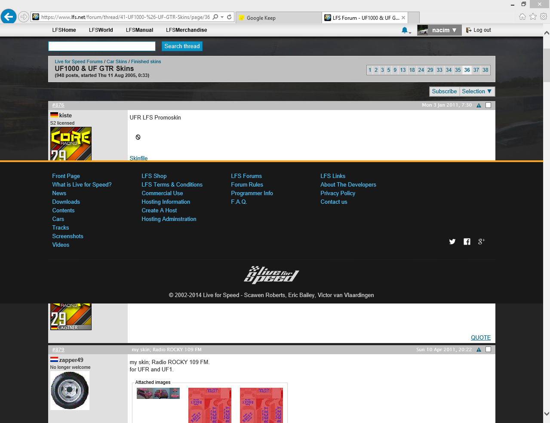Viewport: 550px width, 423px height.
Task: Open Contact us footer link
Action: [334, 202]
